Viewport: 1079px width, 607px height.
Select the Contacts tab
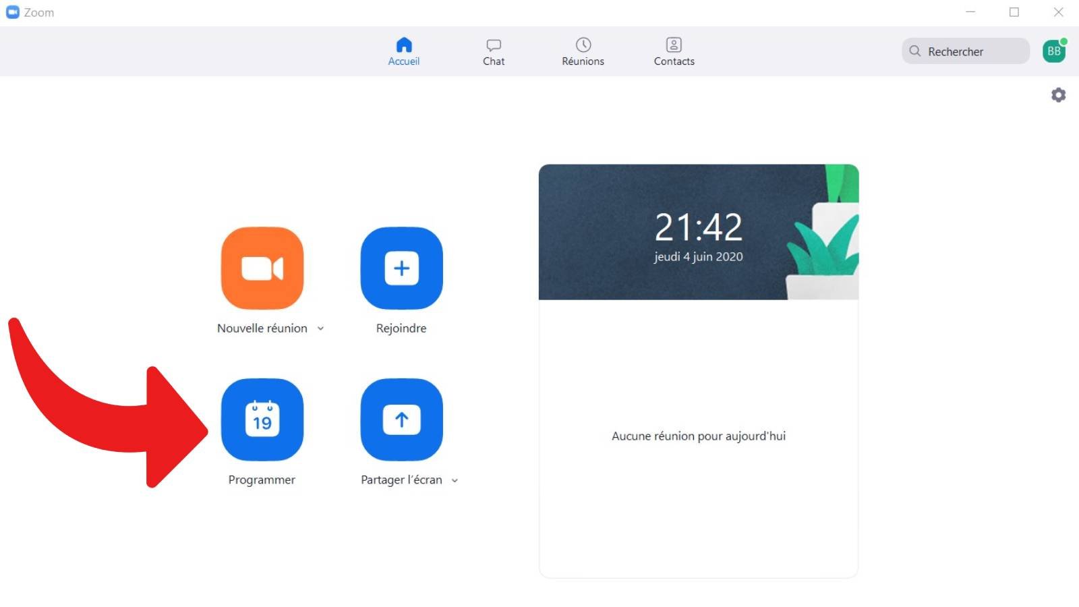[x=674, y=52]
